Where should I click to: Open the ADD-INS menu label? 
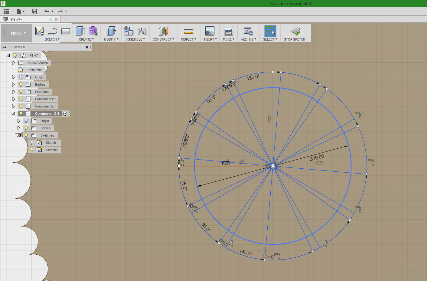[248, 39]
